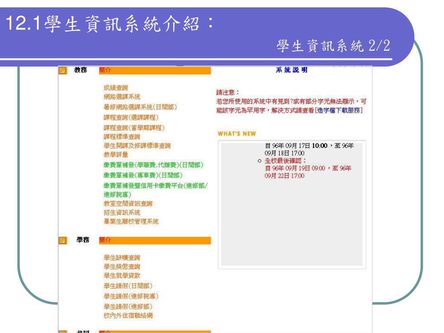Open the 教學評量 link
Viewport: 444px width, 333px height.
coord(115,155)
